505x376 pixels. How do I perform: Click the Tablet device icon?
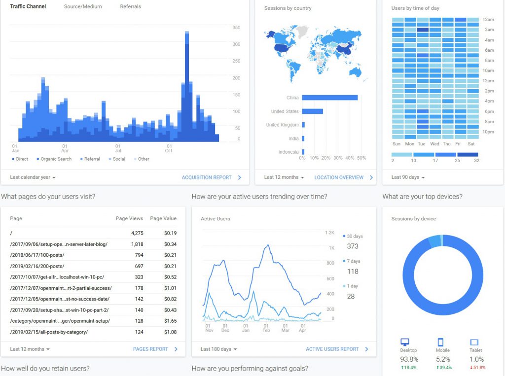click(474, 342)
